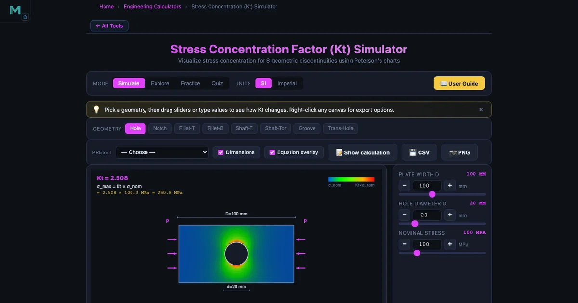
Task: Click the hole diameter value field
Action: pyautogui.click(x=427, y=215)
